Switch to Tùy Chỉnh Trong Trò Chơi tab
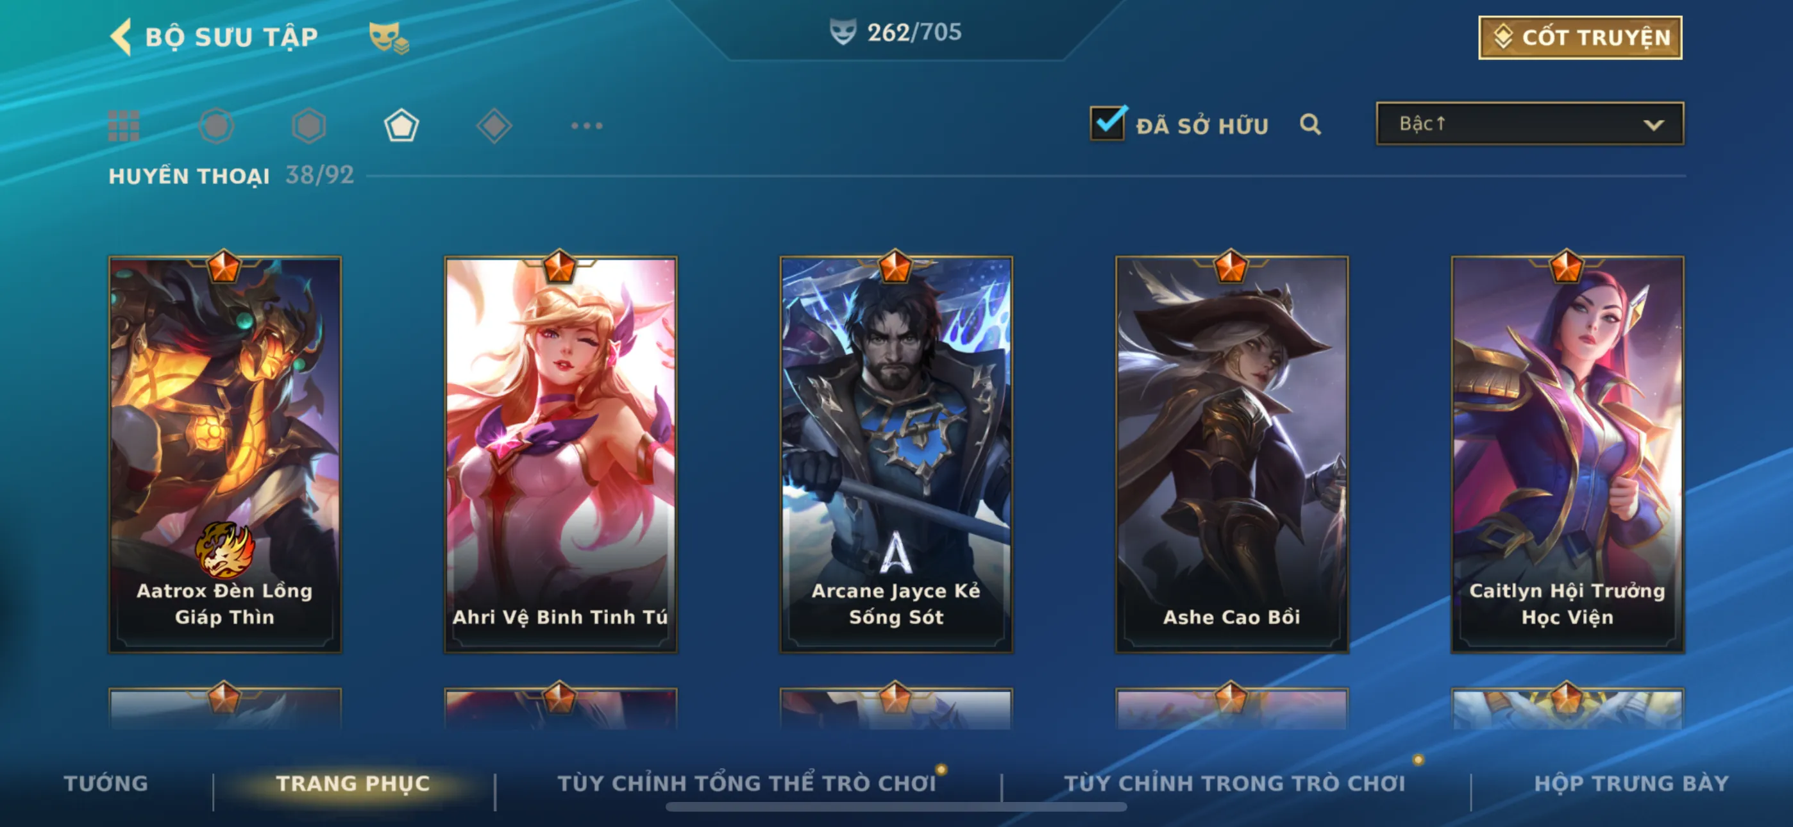The image size is (1793, 827). point(1234,784)
